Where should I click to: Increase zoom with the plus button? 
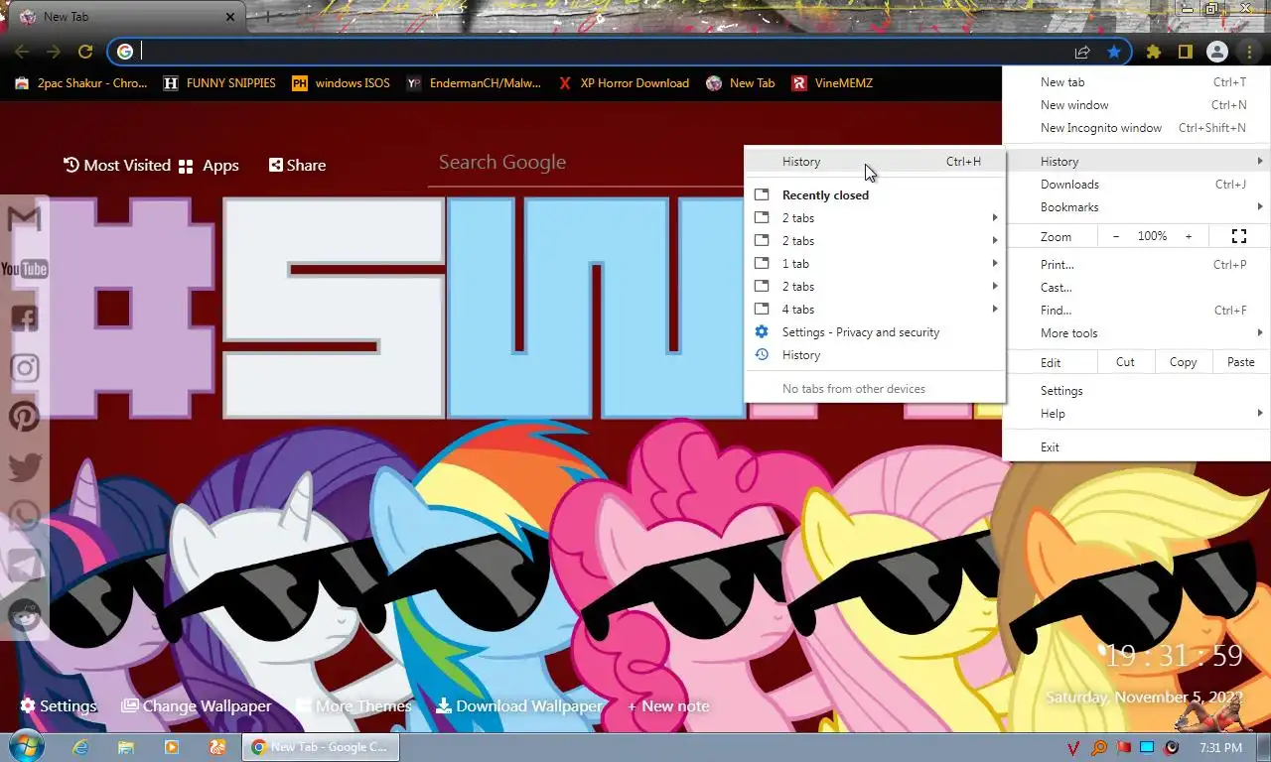[1188, 236]
